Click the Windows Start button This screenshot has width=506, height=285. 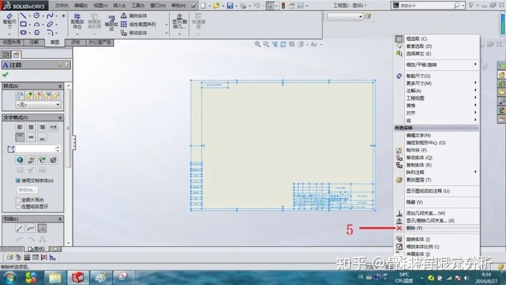10,277
